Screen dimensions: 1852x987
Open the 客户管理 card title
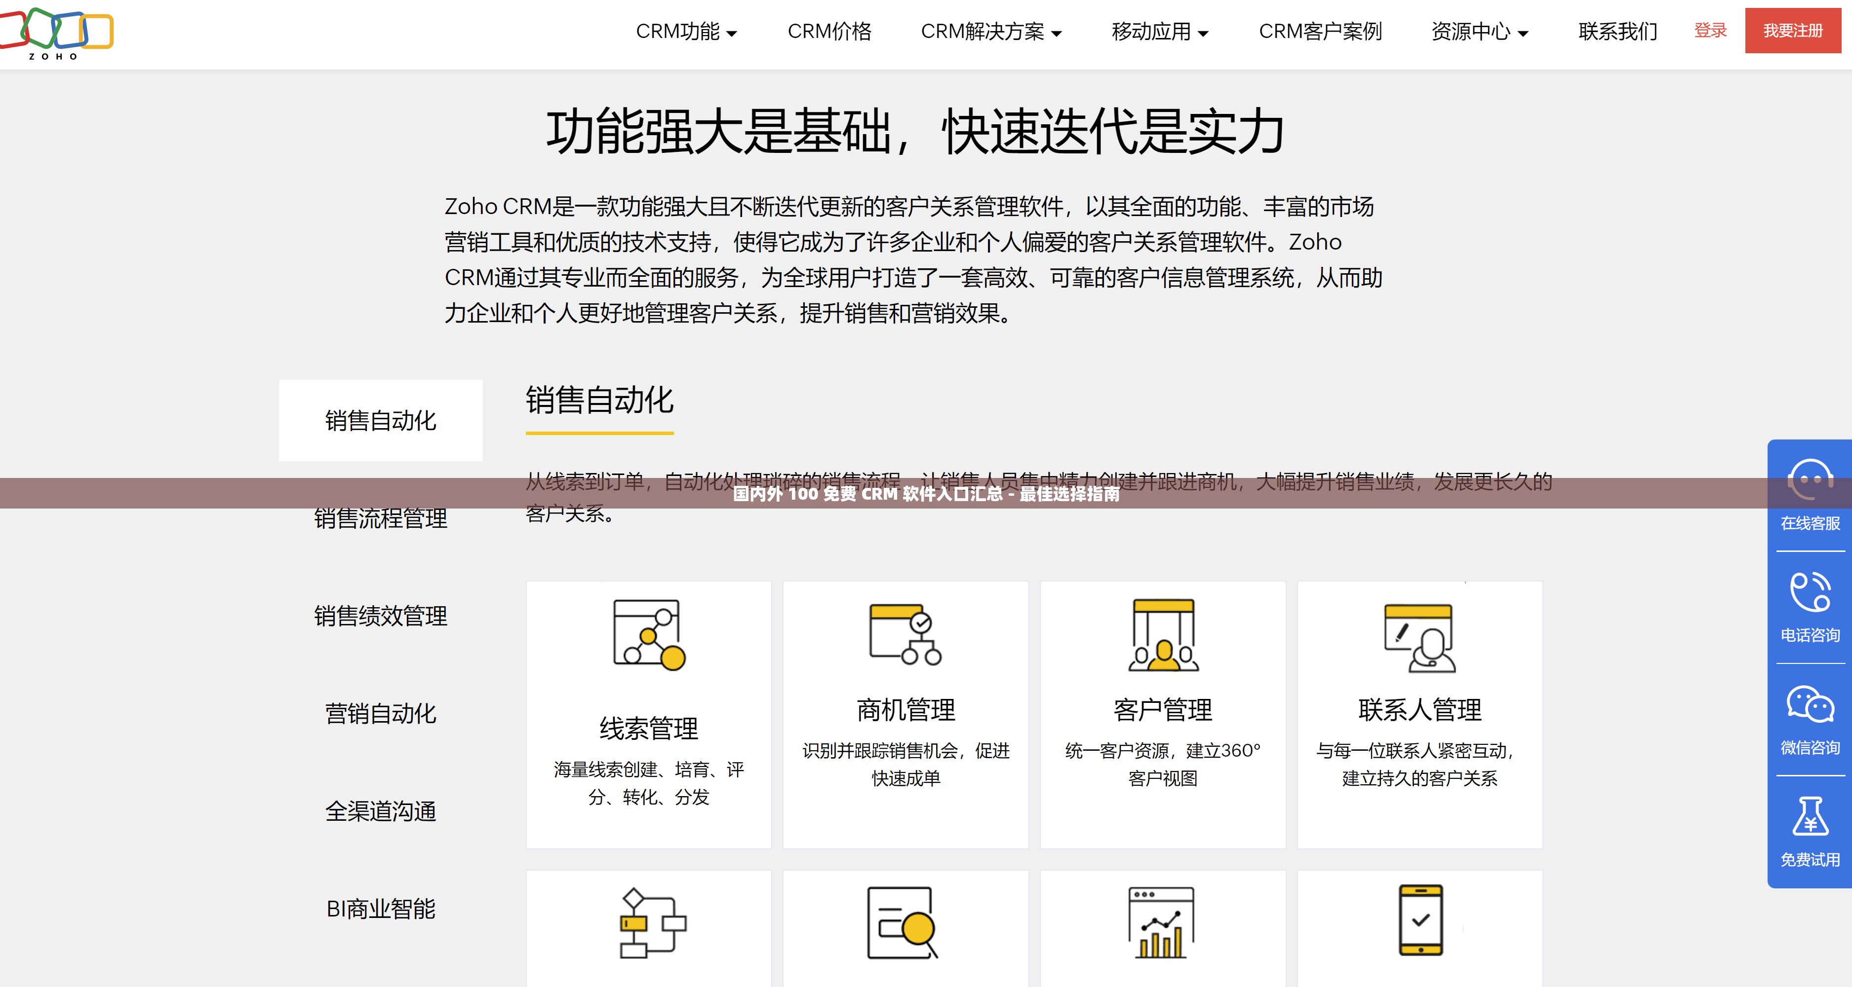point(1163,710)
